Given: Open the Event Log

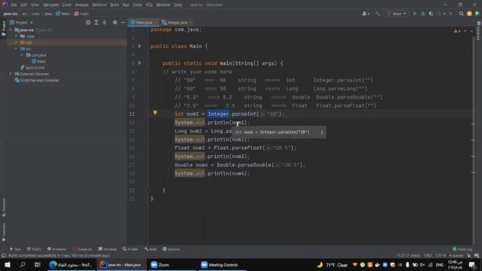Looking at the screenshot, I should (x=462, y=249).
